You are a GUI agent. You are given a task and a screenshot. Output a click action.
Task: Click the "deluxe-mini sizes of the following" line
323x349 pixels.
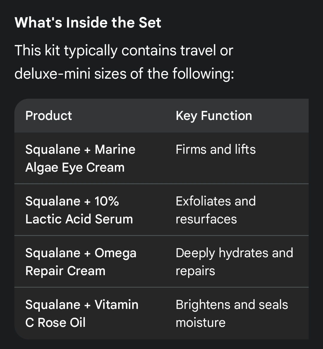pyautogui.click(x=124, y=74)
